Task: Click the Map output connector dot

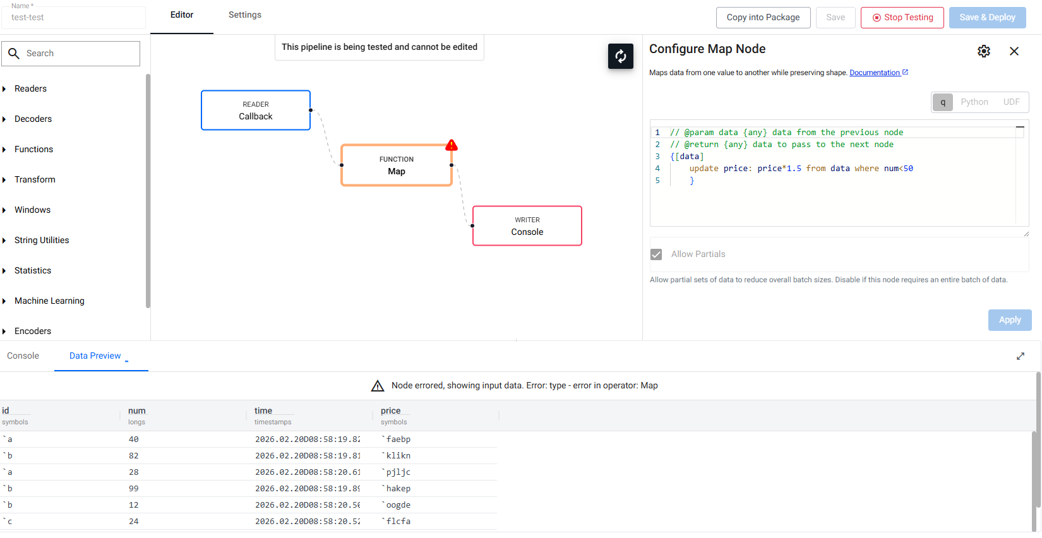Action: [452, 165]
